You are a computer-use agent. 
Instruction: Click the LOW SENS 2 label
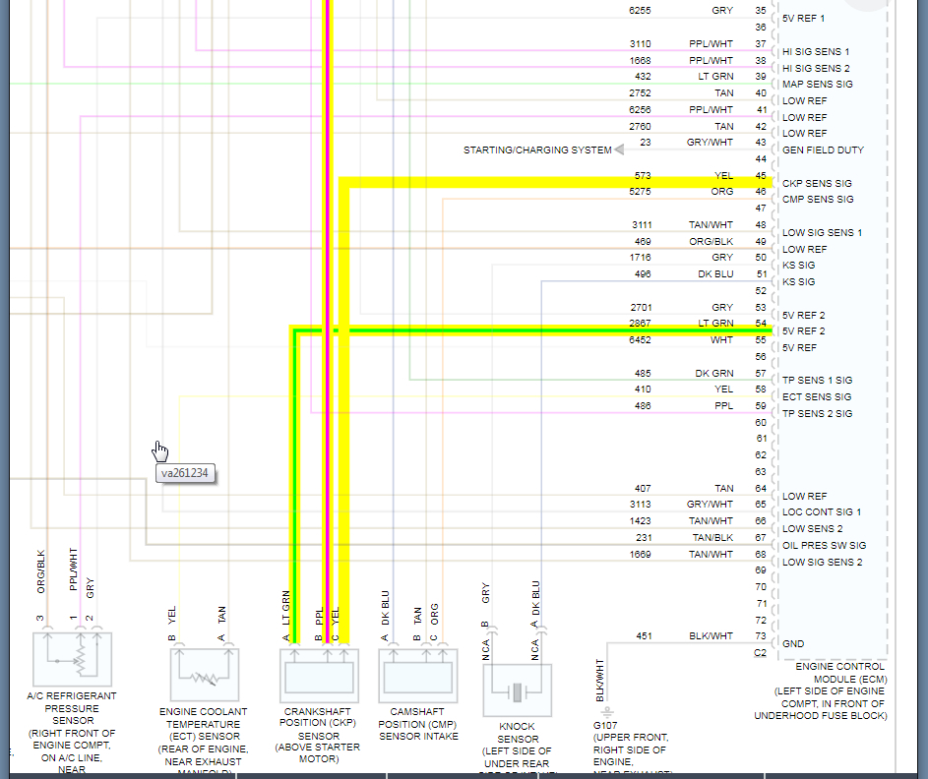[812, 529]
